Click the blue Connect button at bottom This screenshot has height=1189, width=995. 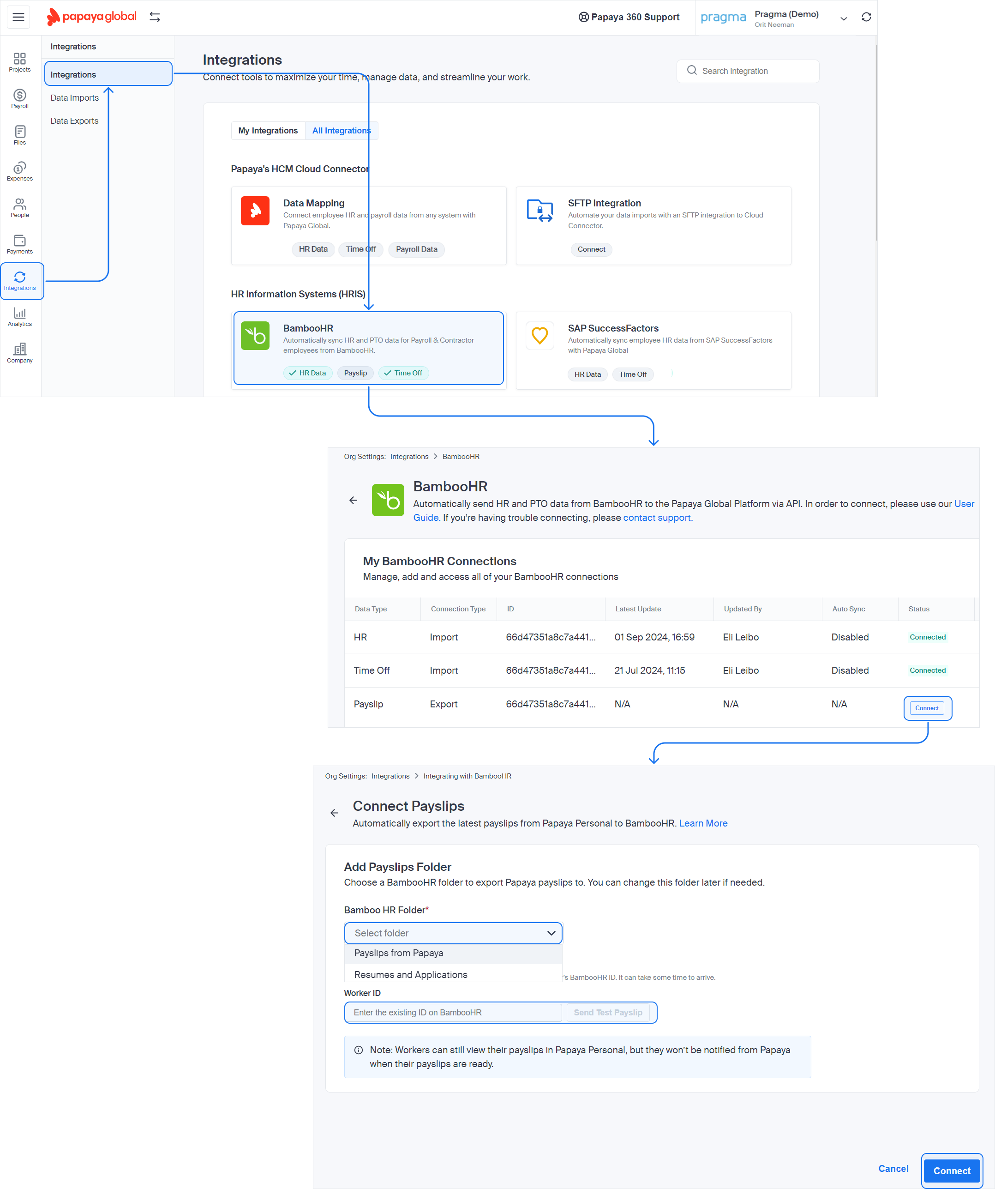952,1171
